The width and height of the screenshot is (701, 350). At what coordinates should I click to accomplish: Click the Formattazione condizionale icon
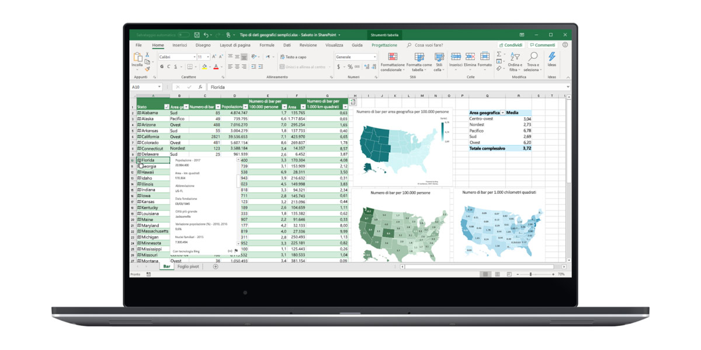(x=393, y=57)
